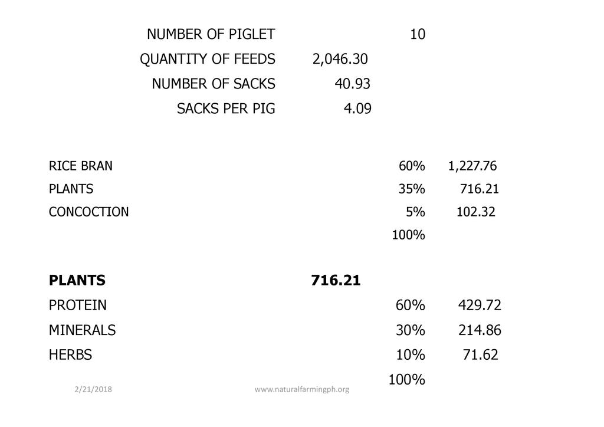This screenshot has height=427, width=604.
Task: Click the 2/21/2018 date text
Action: click(x=94, y=389)
